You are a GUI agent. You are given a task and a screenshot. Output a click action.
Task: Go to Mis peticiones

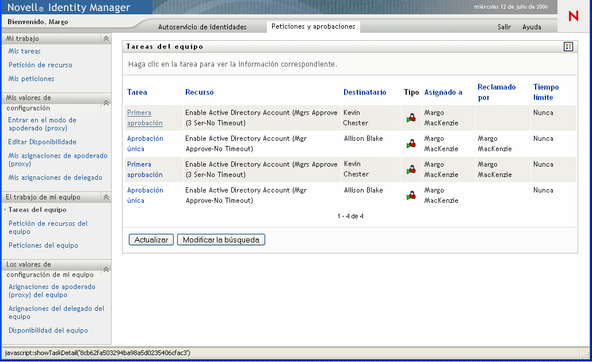pyautogui.click(x=31, y=78)
